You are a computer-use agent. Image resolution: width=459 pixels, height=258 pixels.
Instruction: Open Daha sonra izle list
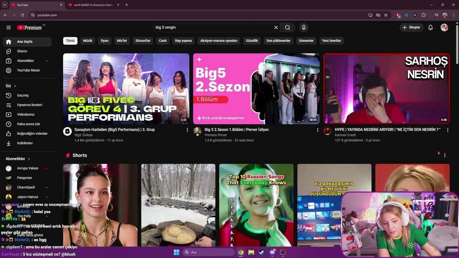(27, 124)
